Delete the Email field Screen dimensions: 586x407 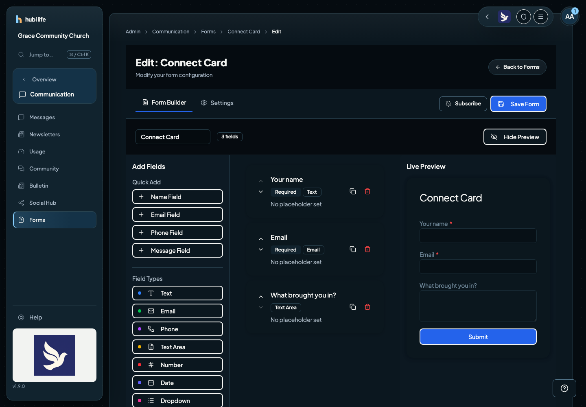coord(367,249)
